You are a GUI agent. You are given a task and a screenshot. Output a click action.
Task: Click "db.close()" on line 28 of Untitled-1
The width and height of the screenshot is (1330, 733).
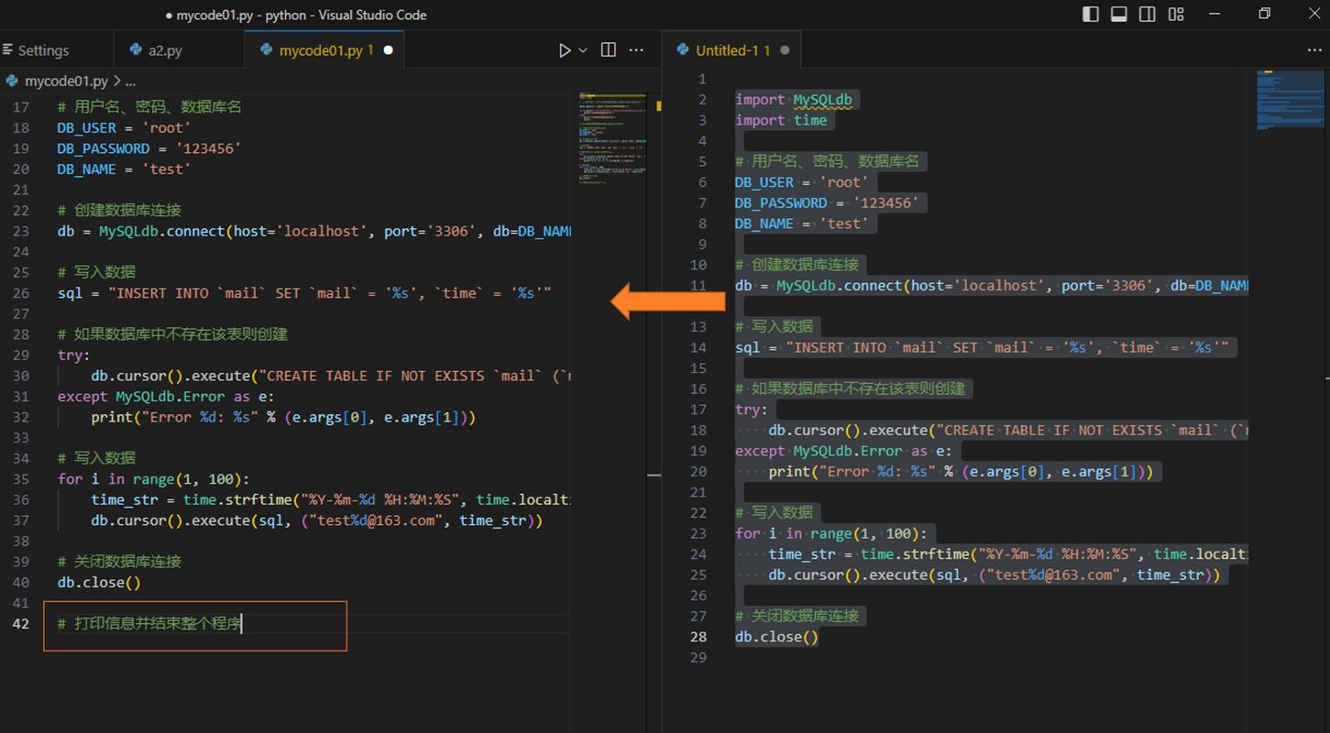point(777,637)
